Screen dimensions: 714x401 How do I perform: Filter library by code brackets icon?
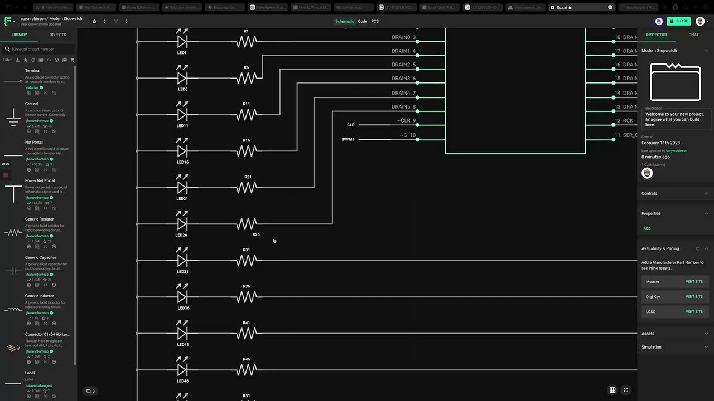[x=49, y=60]
